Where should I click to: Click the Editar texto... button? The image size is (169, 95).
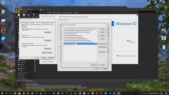click(102, 52)
